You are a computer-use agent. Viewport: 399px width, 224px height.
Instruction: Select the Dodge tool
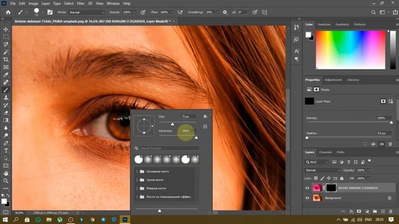[6, 136]
